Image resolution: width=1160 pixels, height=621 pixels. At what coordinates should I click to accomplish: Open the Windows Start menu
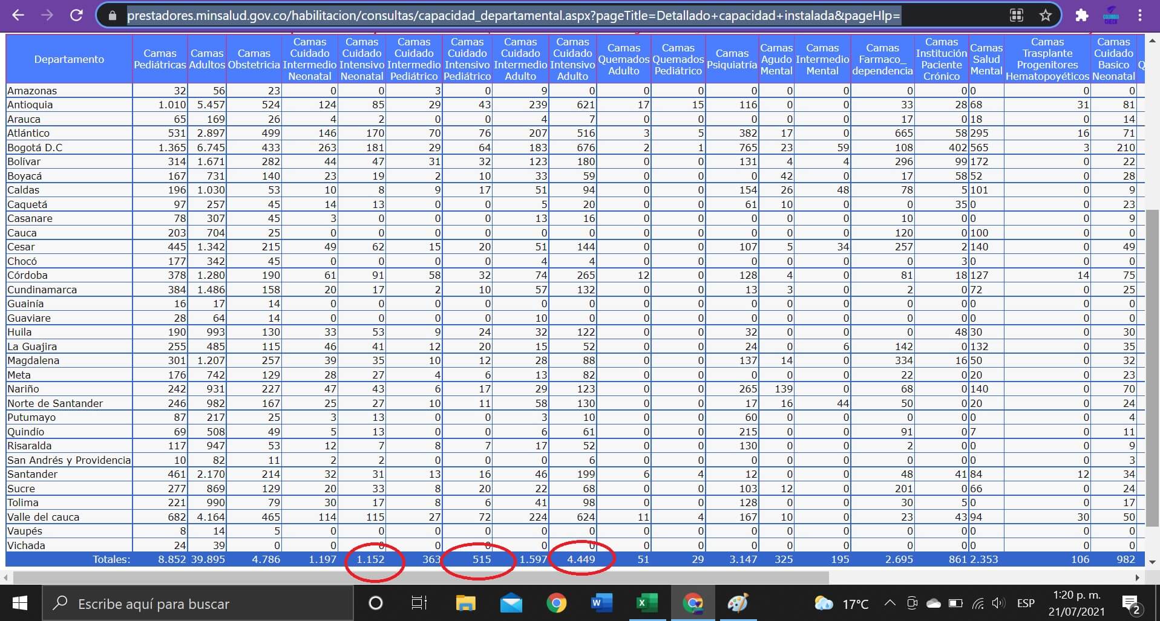click(20, 603)
